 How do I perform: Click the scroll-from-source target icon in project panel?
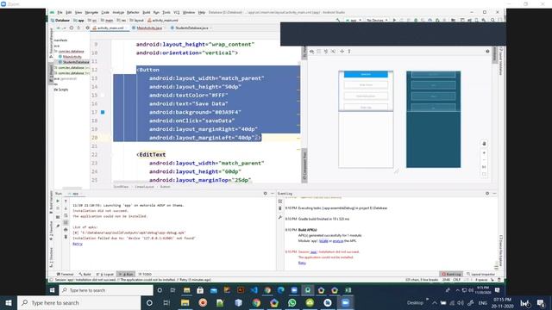(72, 28)
